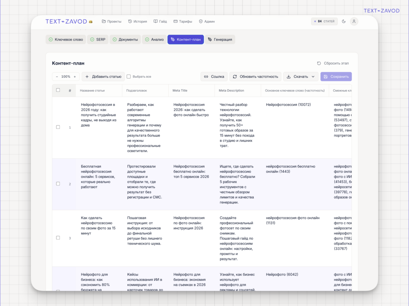Switch to the Генерация tab

click(x=220, y=39)
